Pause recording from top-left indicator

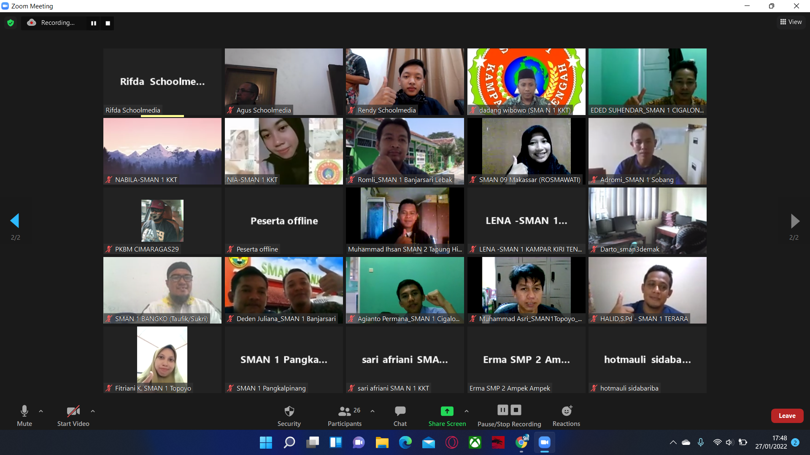[x=94, y=23]
